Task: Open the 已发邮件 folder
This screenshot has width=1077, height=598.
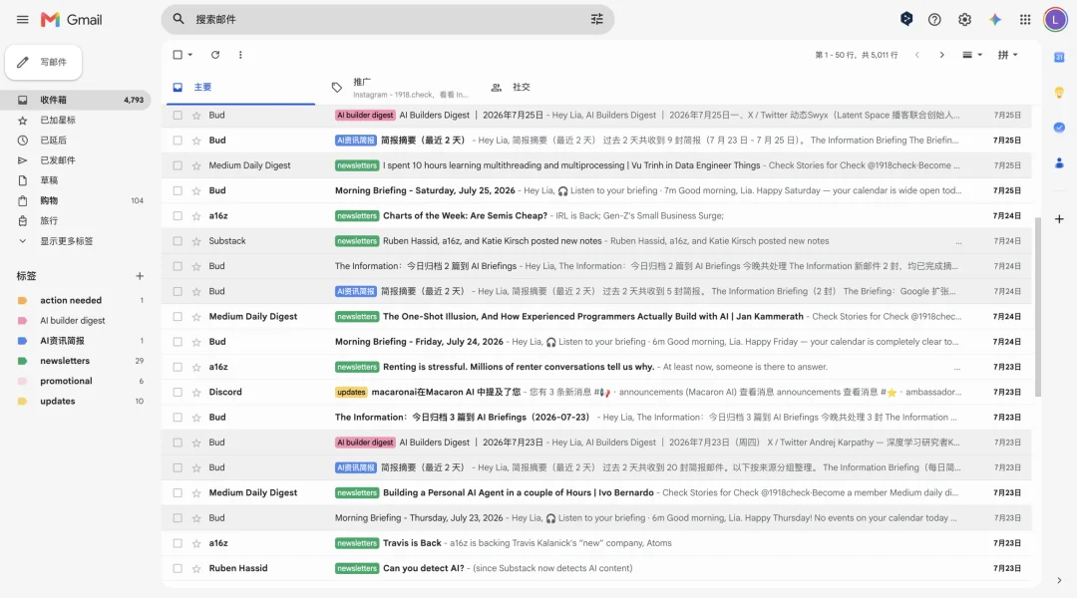Action: [x=76, y=160]
